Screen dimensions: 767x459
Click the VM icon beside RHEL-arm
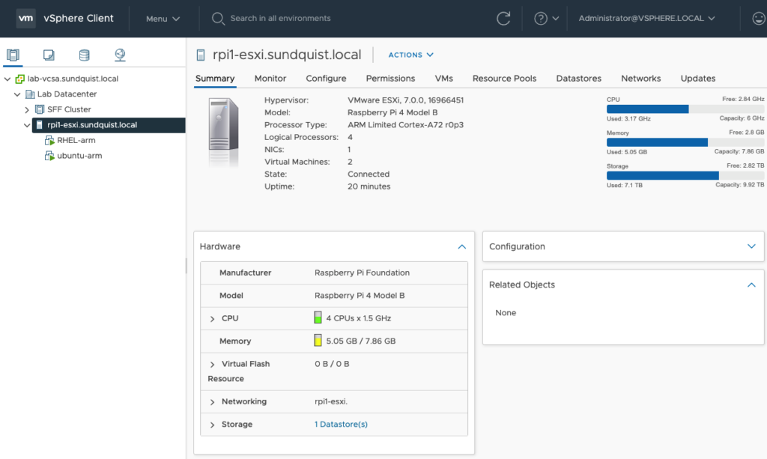49,140
